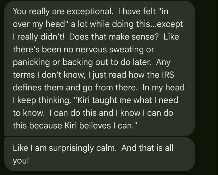Tap 'And that is all' text

[147, 148]
